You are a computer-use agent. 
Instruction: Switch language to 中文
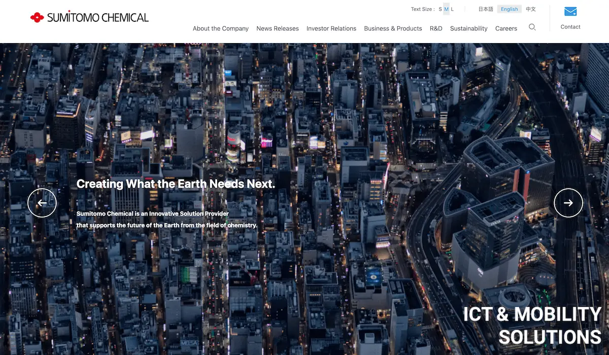pyautogui.click(x=531, y=9)
